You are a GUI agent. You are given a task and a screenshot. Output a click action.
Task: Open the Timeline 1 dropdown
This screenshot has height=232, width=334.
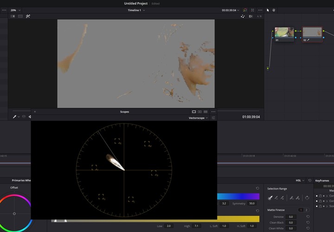tap(136, 10)
